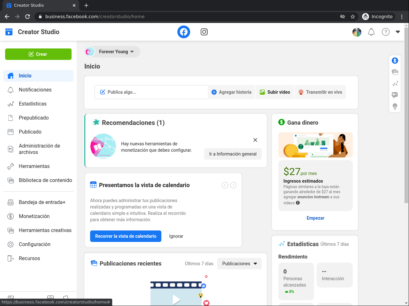Expand the account dropdown arrow in header
The image size is (409, 306).
pos(398,32)
